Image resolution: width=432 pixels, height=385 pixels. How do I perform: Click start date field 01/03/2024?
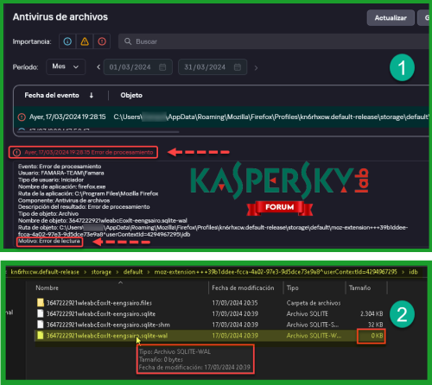click(x=138, y=67)
